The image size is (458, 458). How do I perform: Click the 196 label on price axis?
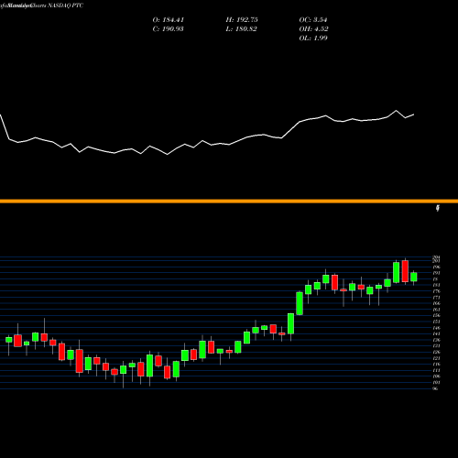436,267
